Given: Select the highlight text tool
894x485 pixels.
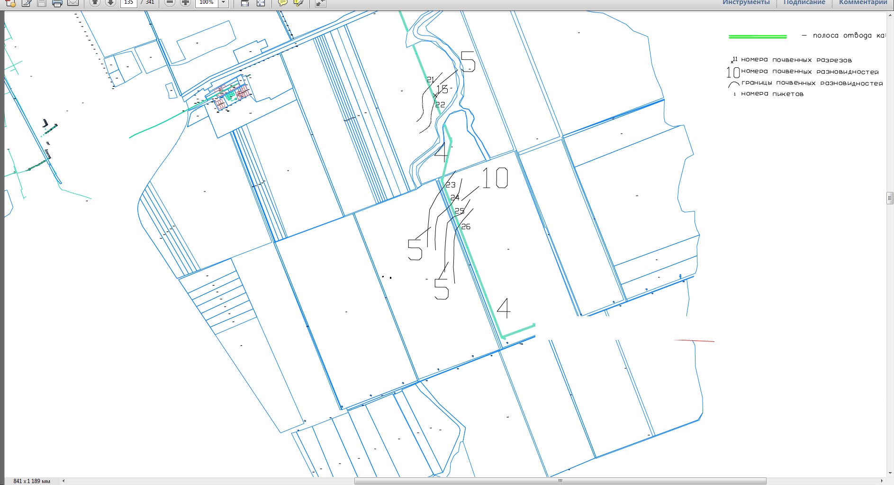Looking at the screenshot, I should (x=298, y=3).
